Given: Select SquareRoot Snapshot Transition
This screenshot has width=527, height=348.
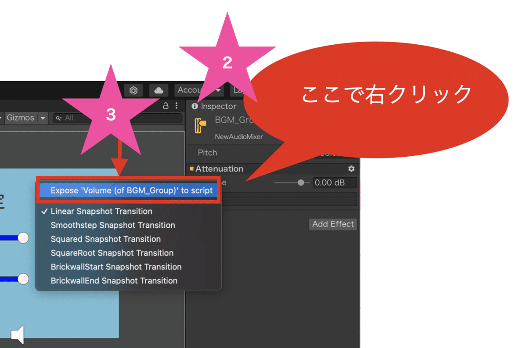Looking at the screenshot, I should [128, 253].
